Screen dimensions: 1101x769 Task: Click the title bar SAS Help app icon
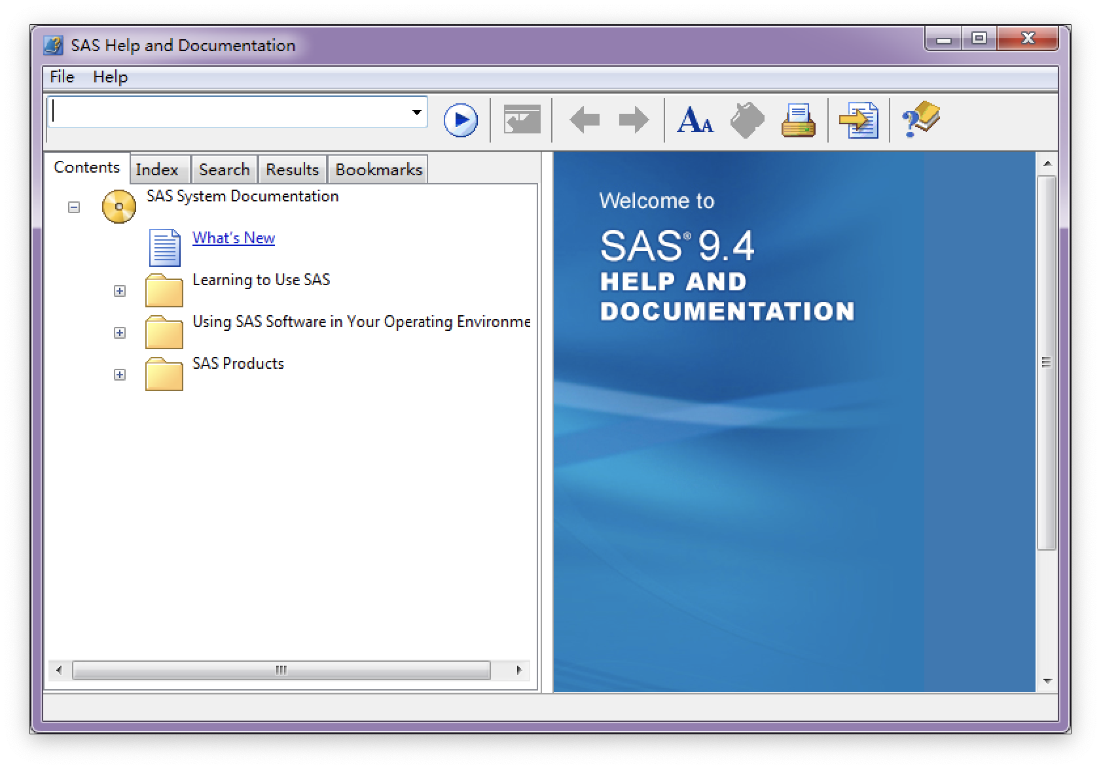[x=53, y=45]
